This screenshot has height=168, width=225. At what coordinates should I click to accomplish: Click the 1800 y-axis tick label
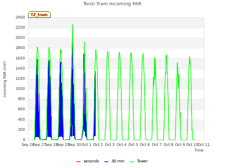click(x=20, y=48)
